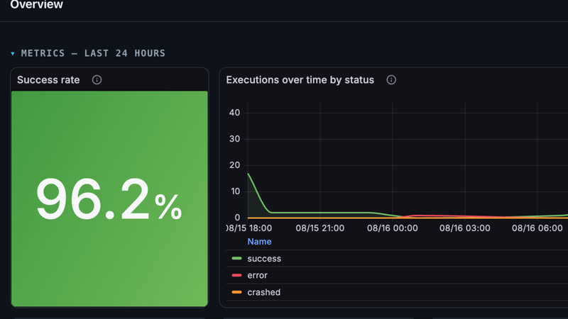This screenshot has height=319, width=568.
Task: Click the red error color swatch
Action: (x=236, y=275)
